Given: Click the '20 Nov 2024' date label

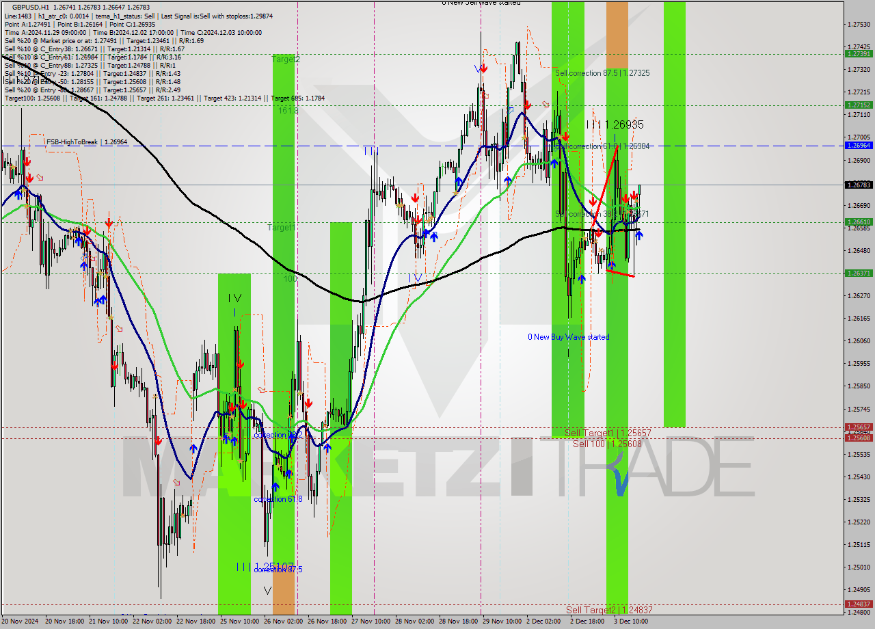Looking at the screenshot, I should [x=21, y=621].
